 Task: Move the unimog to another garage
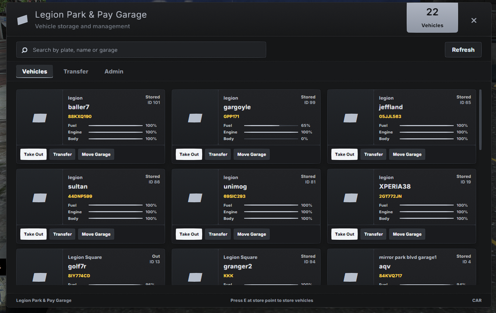click(x=251, y=234)
